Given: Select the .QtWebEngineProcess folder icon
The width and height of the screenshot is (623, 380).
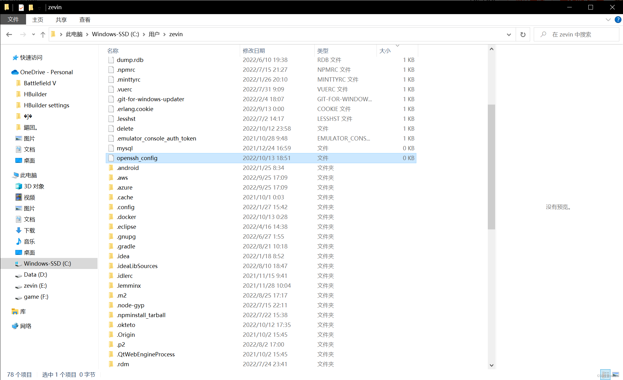Looking at the screenshot, I should coord(111,354).
